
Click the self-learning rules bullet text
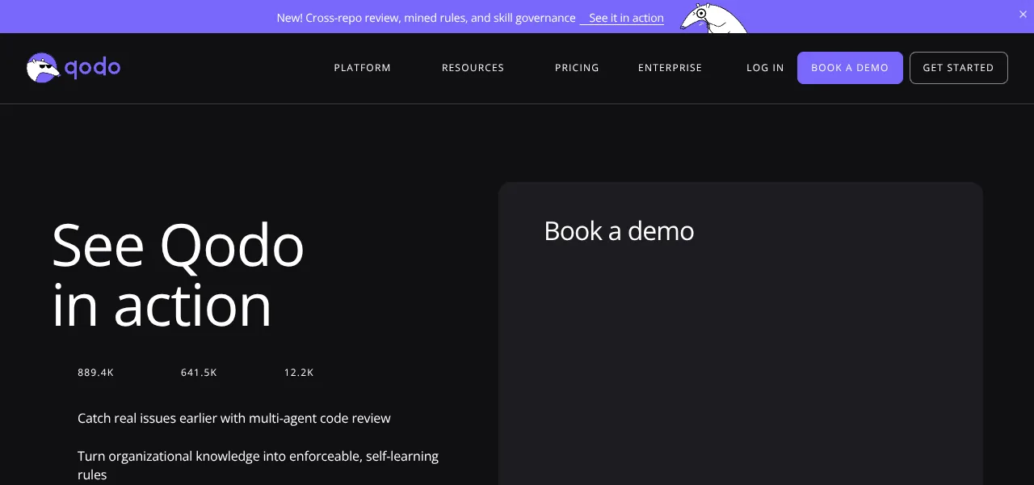(258, 465)
